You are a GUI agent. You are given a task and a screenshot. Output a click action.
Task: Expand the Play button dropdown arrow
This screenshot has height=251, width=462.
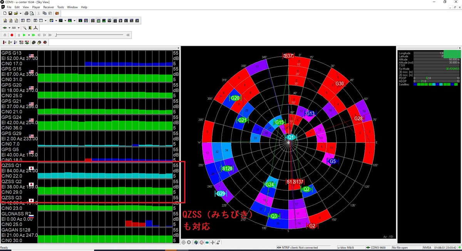click(x=29, y=35)
